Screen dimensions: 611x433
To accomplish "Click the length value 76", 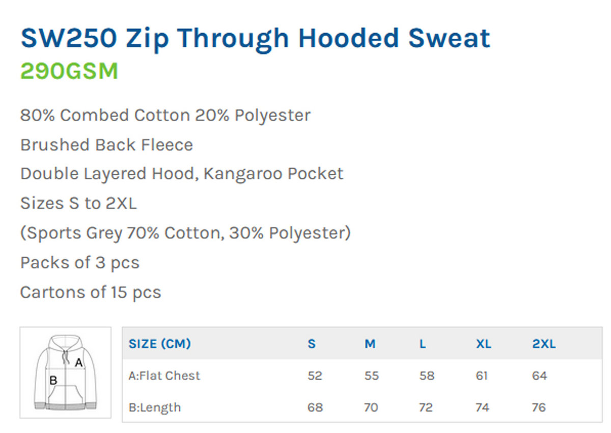I will click(x=539, y=408).
